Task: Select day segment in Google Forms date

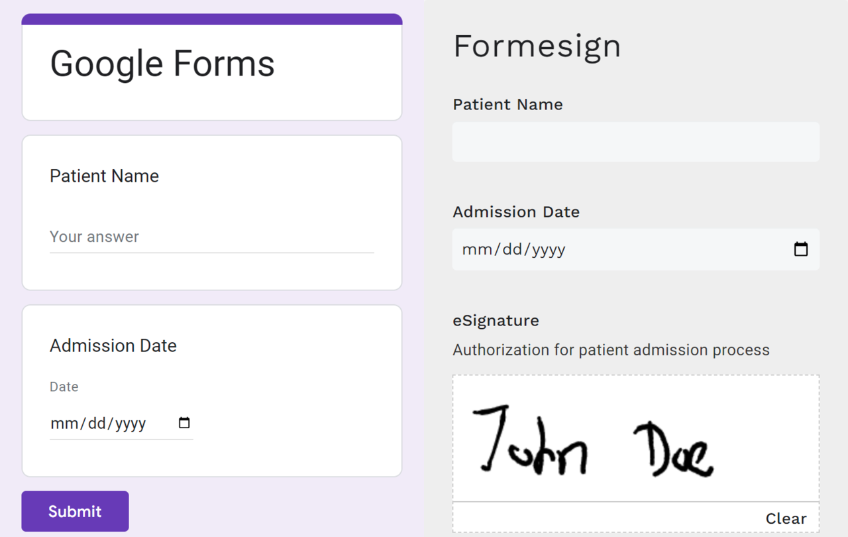Action: pyautogui.click(x=97, y=424)
